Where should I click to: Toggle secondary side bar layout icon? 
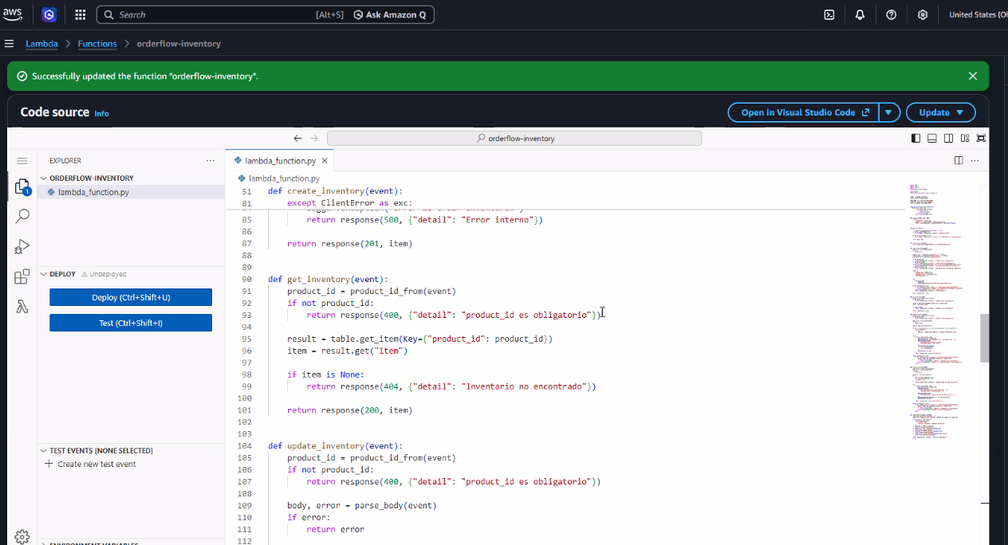click(x=948, y=139)
